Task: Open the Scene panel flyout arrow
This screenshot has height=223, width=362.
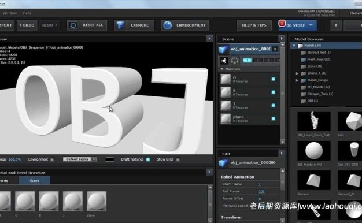Action: (x=282, y=39)
